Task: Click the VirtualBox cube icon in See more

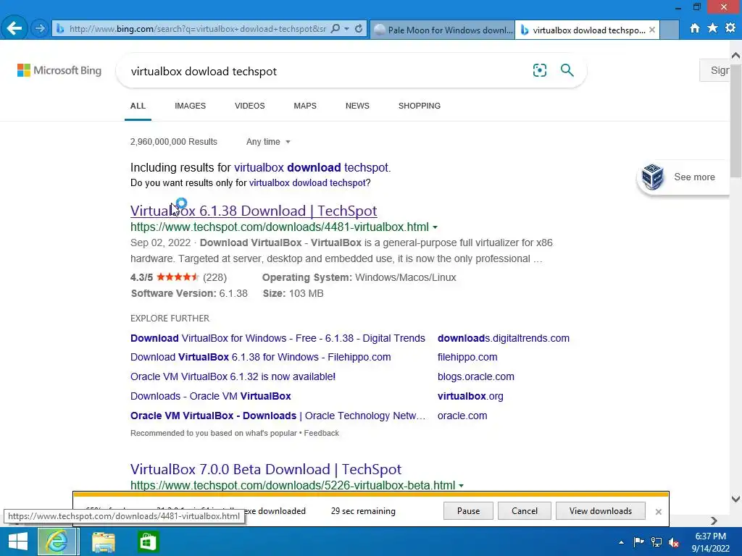Action: click(653, 177)
